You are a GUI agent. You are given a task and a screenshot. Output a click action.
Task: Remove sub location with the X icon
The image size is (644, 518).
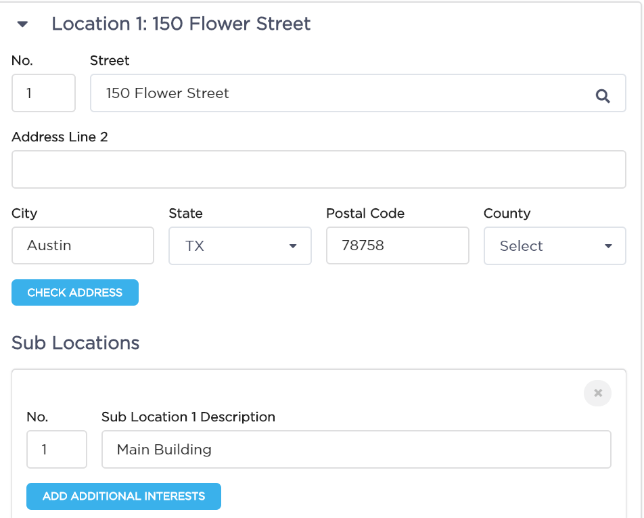coord(597,393)
